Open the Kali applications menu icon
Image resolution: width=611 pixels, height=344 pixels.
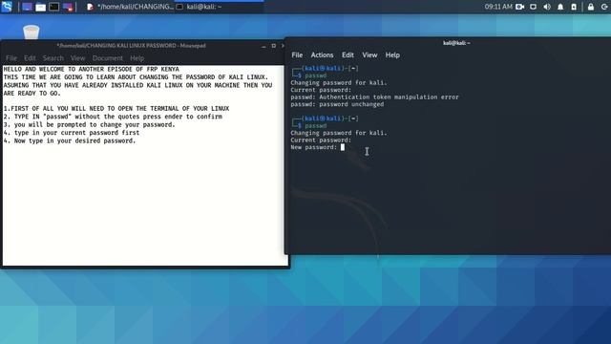(7, 7)
